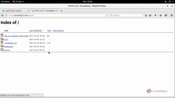Screen dimensions: 175x98
Task: Click the folder icon beside piwik/
Action: pos(2,50)
